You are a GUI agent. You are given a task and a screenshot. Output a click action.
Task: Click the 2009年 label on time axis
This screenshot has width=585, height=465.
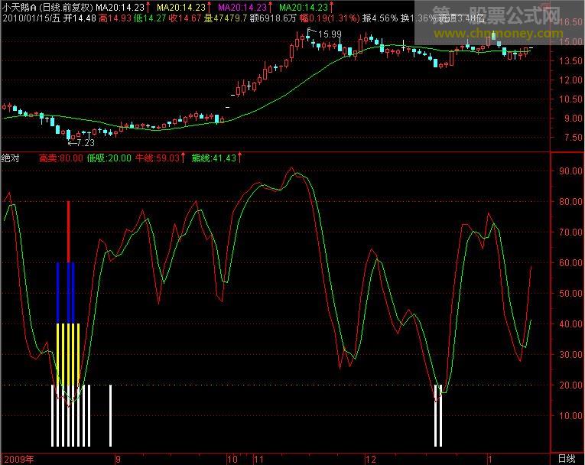(x=18, y=459)
